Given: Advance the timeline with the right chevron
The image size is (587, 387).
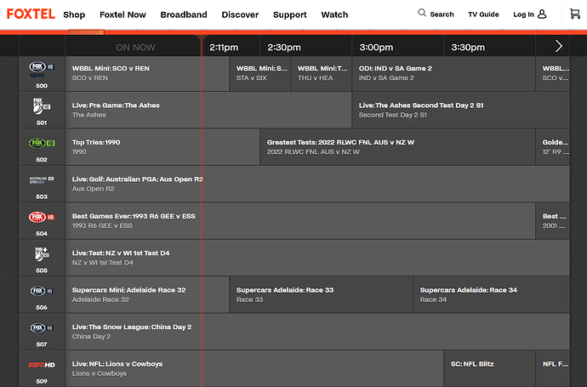Looking at the screenshot, I should [559, 46].
